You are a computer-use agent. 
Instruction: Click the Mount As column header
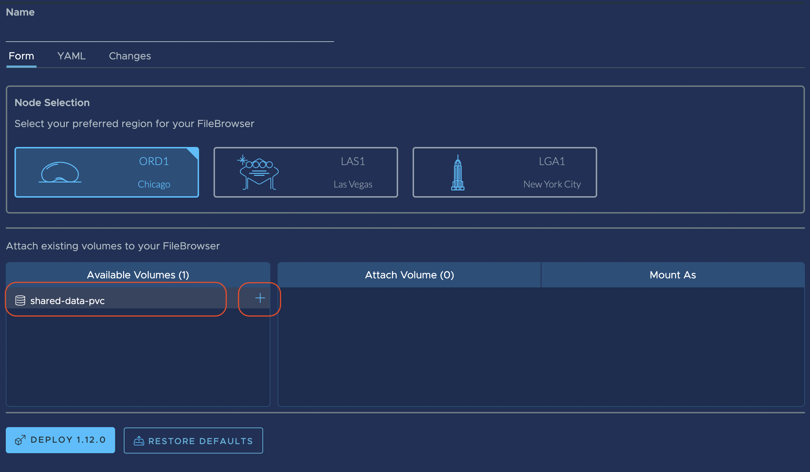(x=672, y=275)
